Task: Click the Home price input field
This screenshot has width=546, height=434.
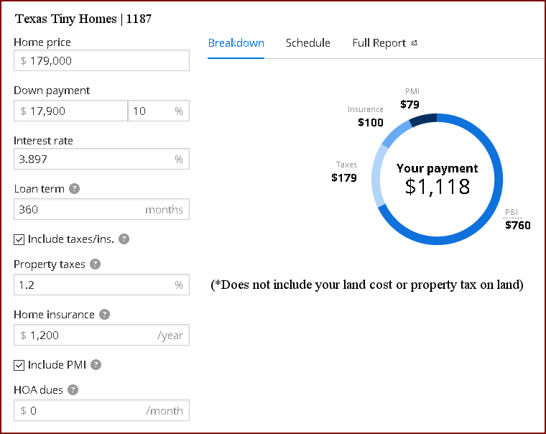Action: point(101,61)
